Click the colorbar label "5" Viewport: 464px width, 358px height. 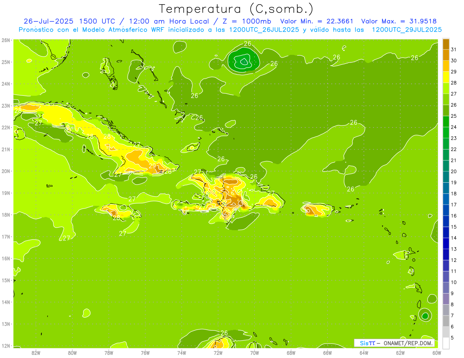(452, 338)
